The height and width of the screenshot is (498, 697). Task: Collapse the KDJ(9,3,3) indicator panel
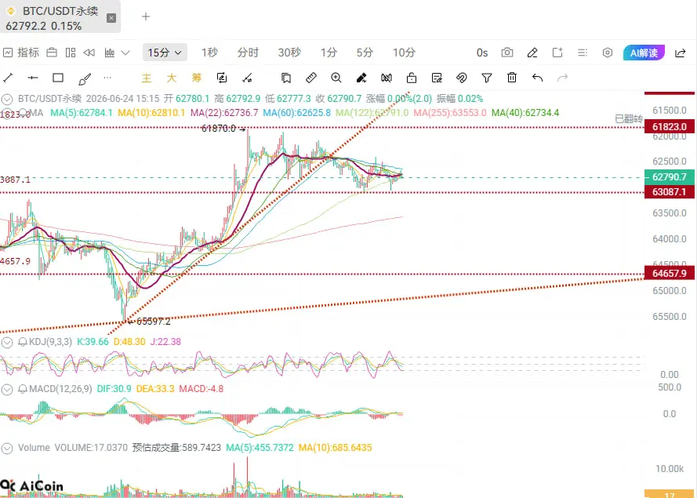click(x=7, y=343)
